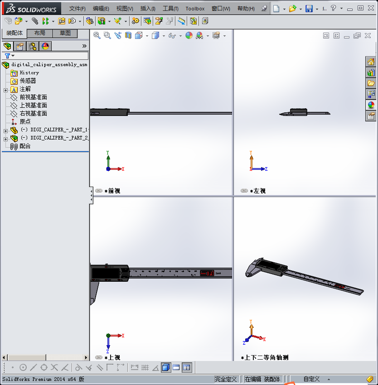Image resolution: width=378 pixels, height=385 pixels.
Task: Click the Open document button
Action: coord(292,9)
